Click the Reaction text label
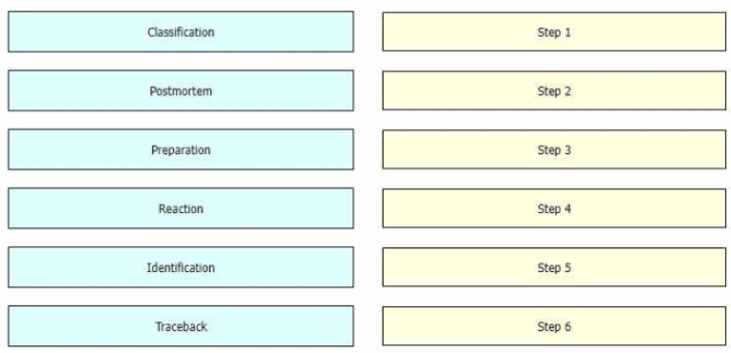 [x=181, y=208]
